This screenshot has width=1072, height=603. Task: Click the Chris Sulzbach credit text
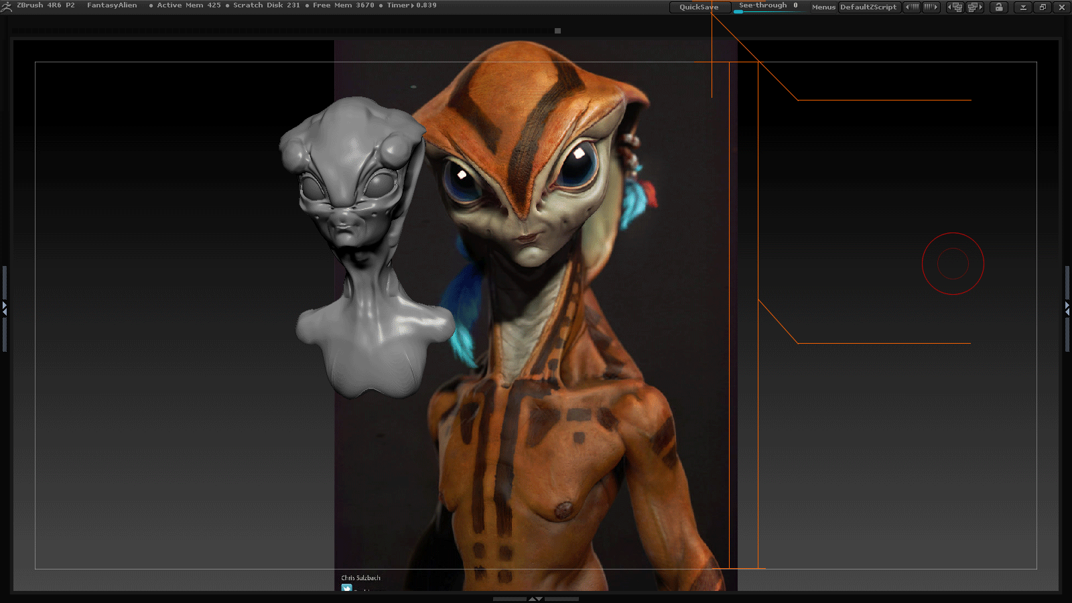[x=360, y=578]
